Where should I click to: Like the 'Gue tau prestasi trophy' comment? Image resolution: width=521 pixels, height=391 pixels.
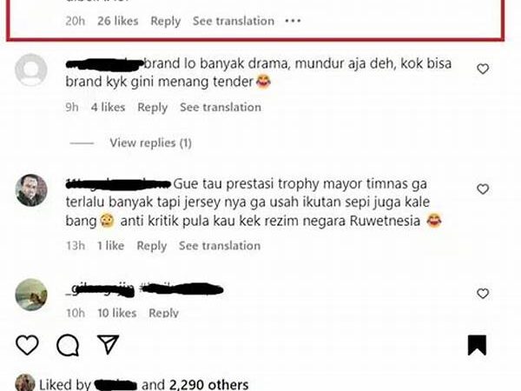click(x=483, y=189)
